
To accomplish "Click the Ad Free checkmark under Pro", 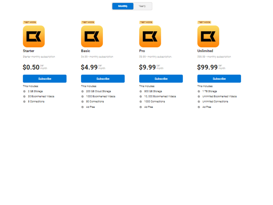I will (141, 107).
